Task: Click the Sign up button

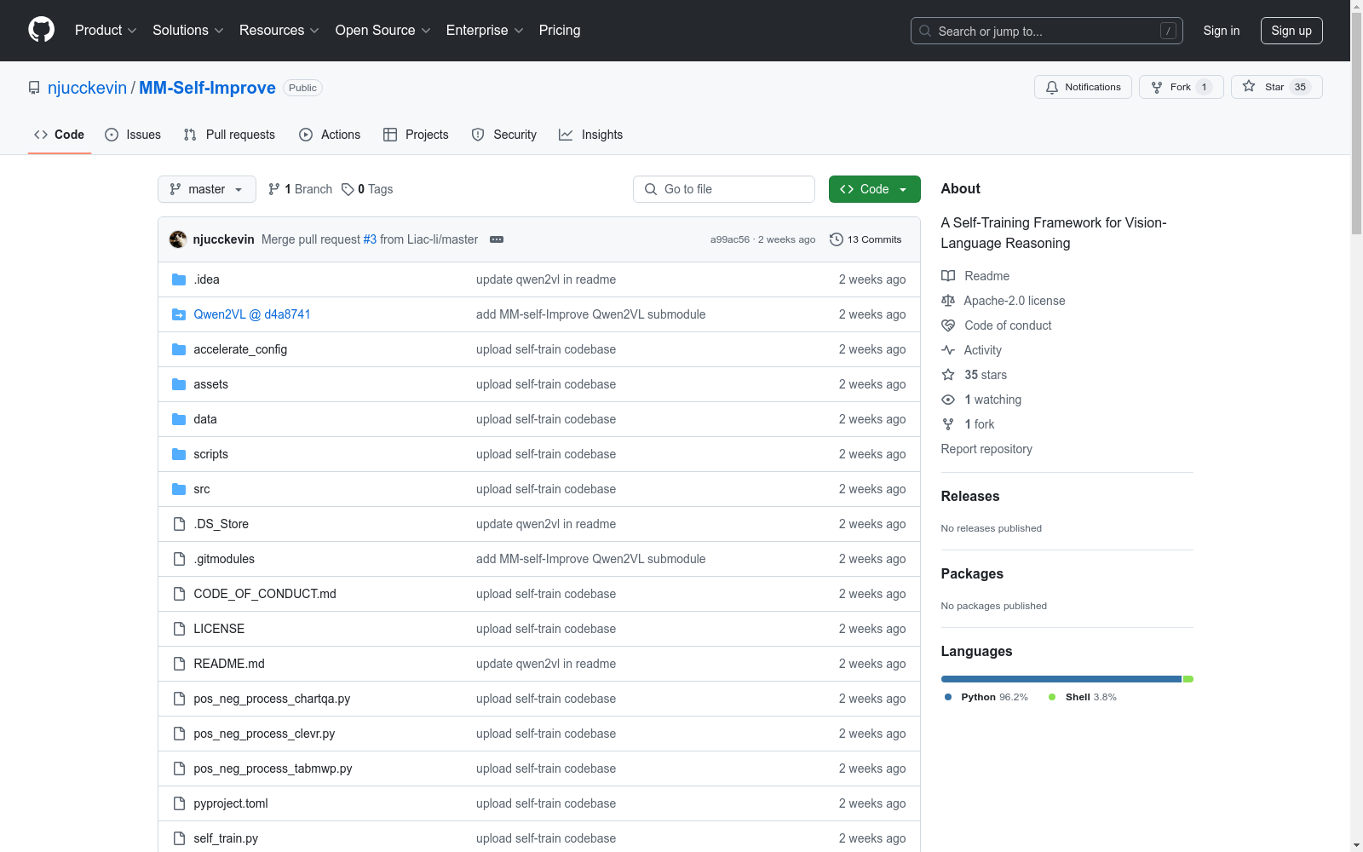Action: pos(1291,31)
